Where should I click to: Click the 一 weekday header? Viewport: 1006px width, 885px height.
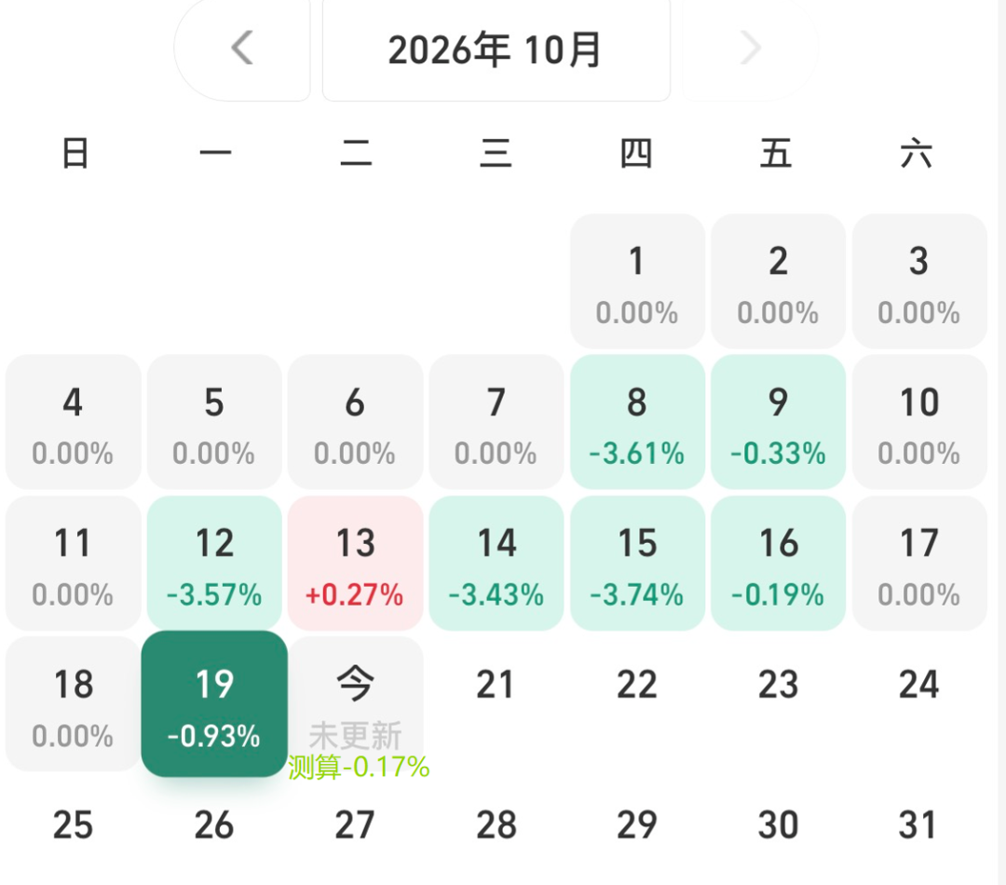pyautogui.click(x=215, y=154)
